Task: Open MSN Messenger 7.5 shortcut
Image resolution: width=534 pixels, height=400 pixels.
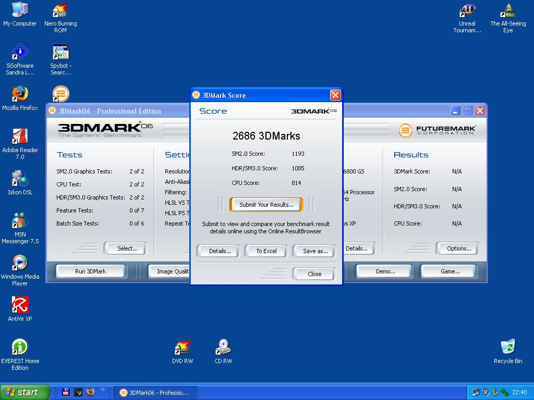Action: click(x=20, y=221)
